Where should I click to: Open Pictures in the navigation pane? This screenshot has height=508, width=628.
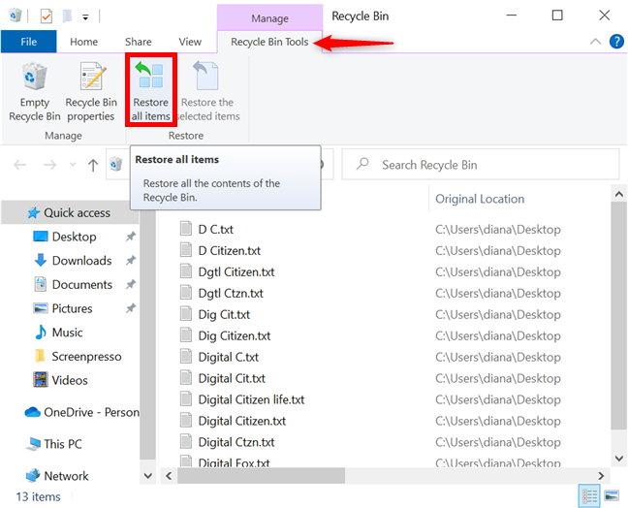62,308
